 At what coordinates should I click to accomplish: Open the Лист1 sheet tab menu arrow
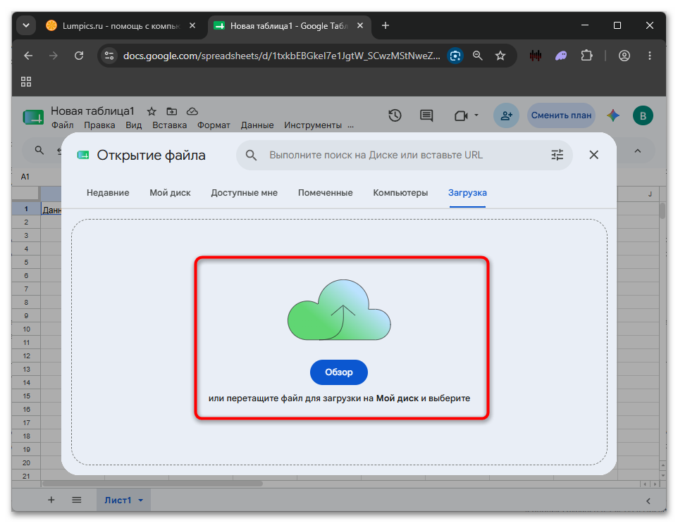(x=140, y=500)
